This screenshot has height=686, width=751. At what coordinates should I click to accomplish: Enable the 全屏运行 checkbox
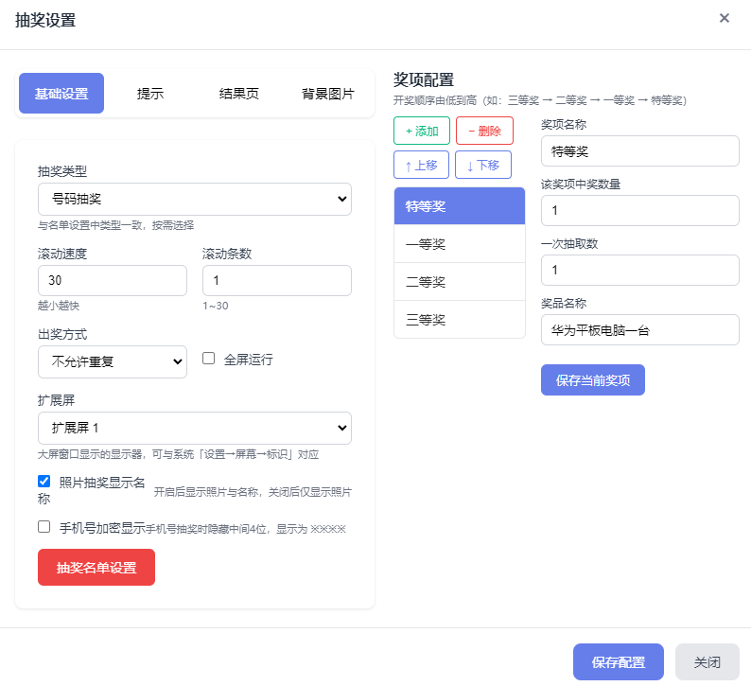208,359
